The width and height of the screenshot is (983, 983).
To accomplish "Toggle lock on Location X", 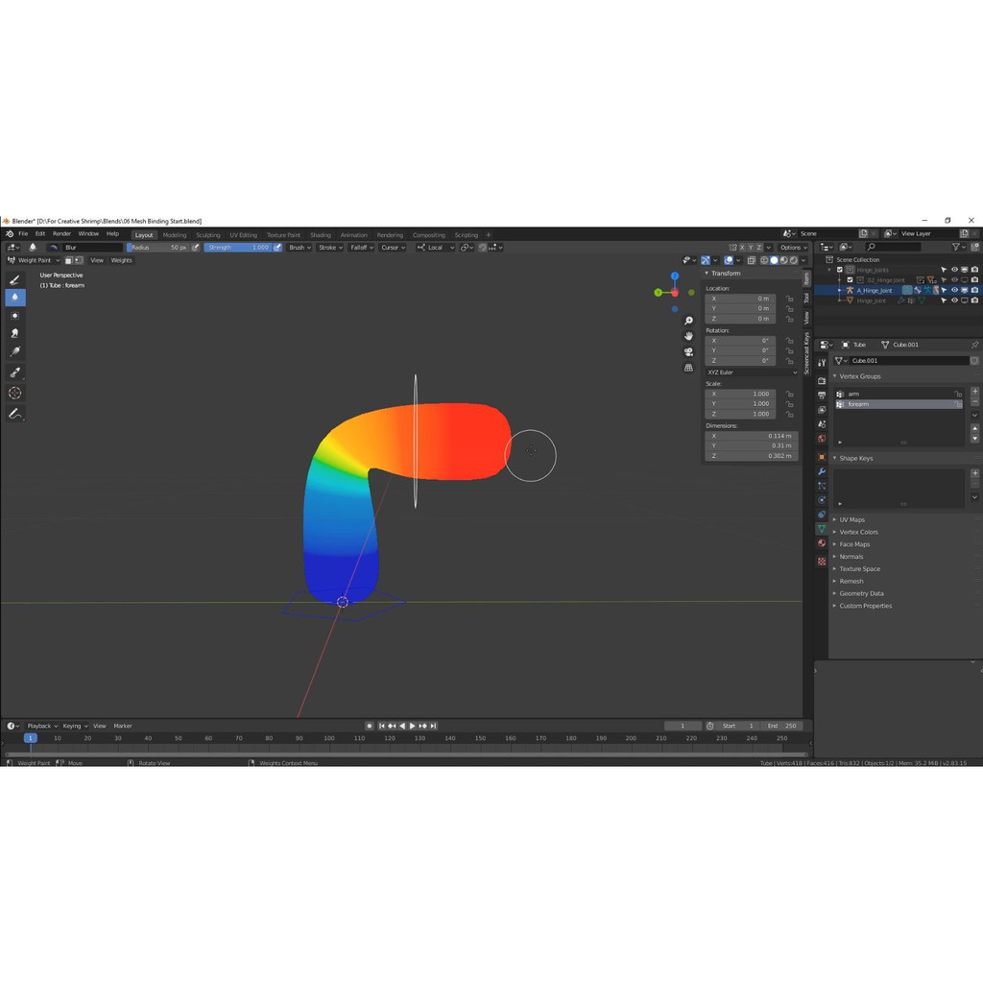I will [x=789, y=299].
